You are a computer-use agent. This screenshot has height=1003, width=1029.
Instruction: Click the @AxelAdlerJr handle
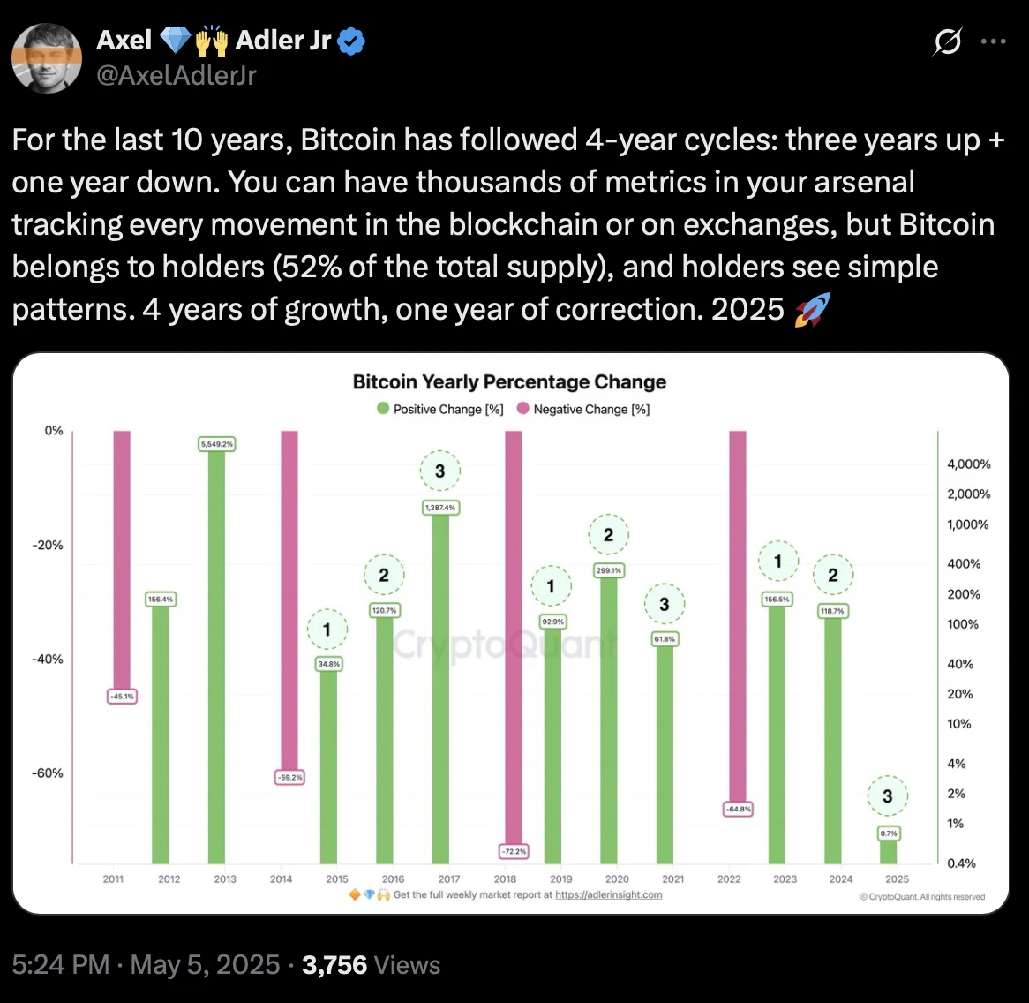176,75
